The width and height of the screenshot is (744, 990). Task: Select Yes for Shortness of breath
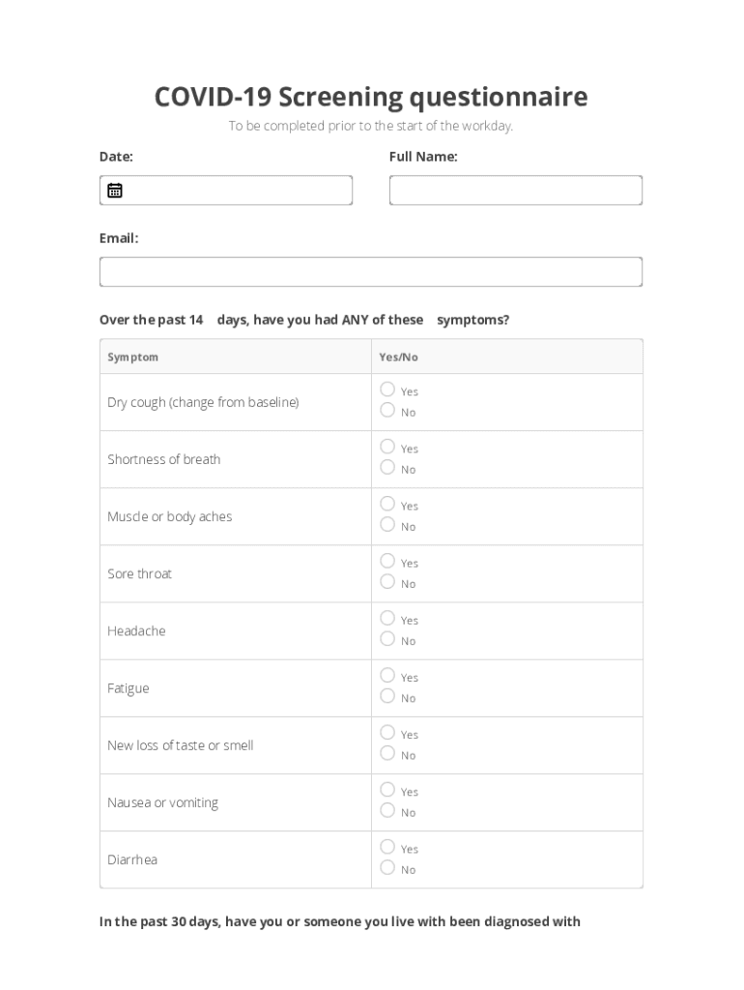tap(387, 447)
